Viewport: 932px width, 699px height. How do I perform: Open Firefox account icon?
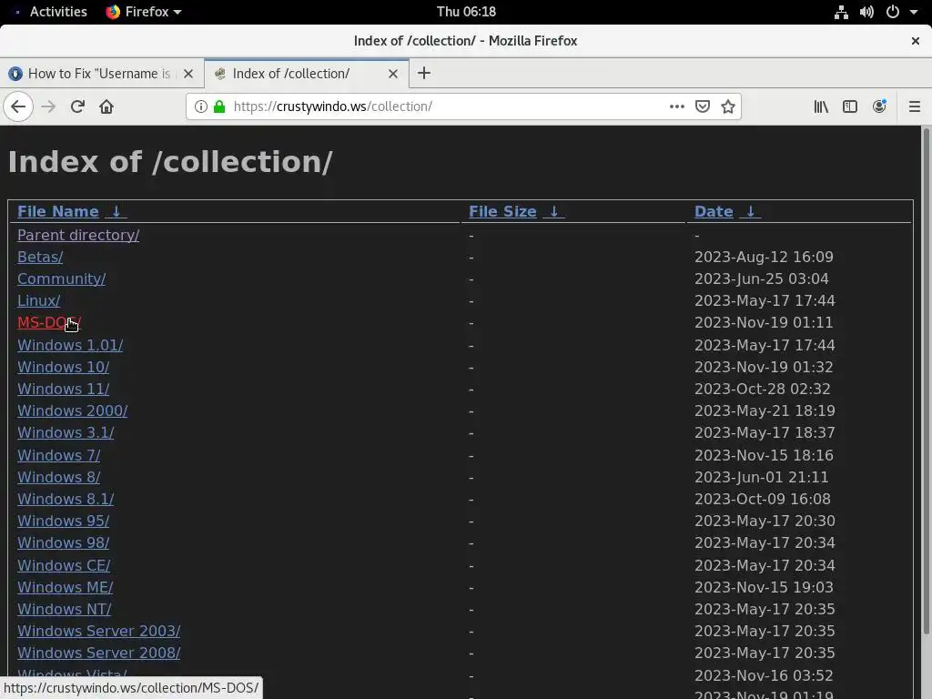tap(879, 106)
